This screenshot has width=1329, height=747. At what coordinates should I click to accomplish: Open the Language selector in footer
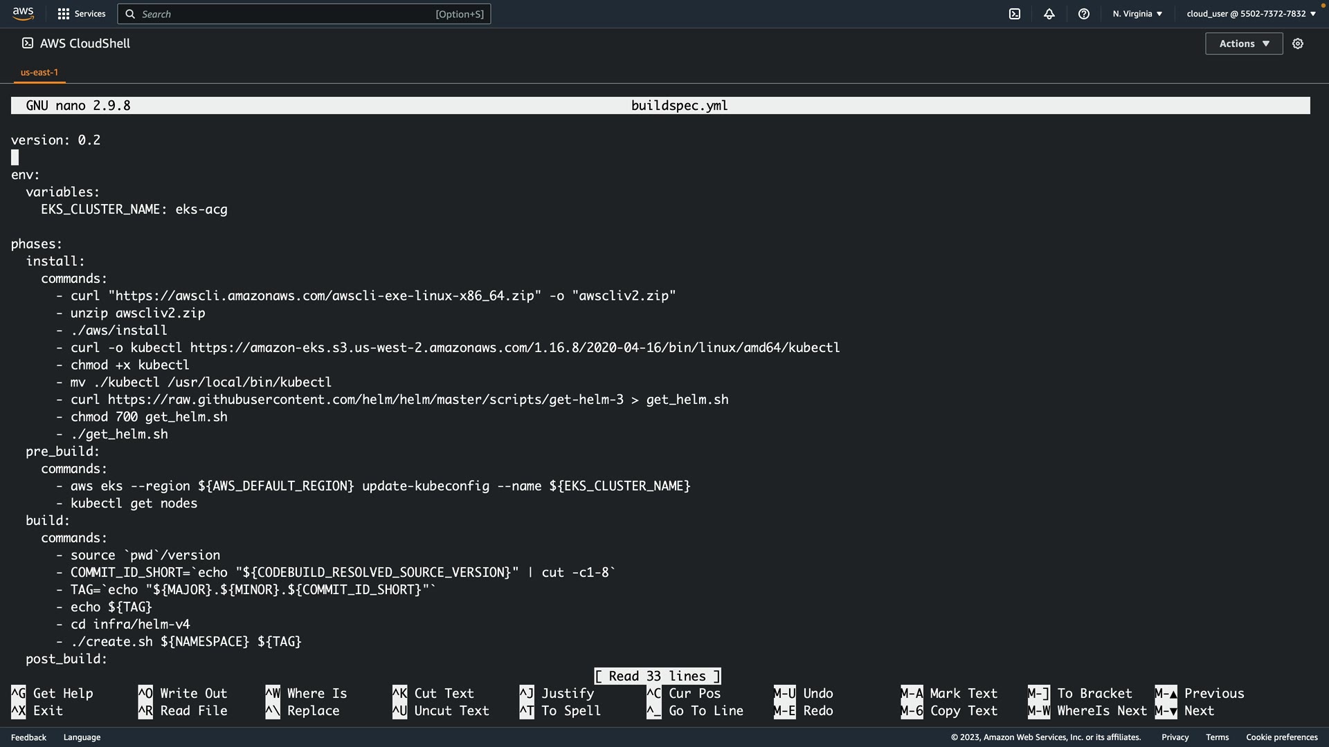(82, 737)
